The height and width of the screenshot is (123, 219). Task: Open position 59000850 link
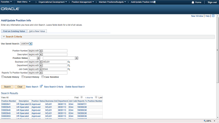coord(6,116)
